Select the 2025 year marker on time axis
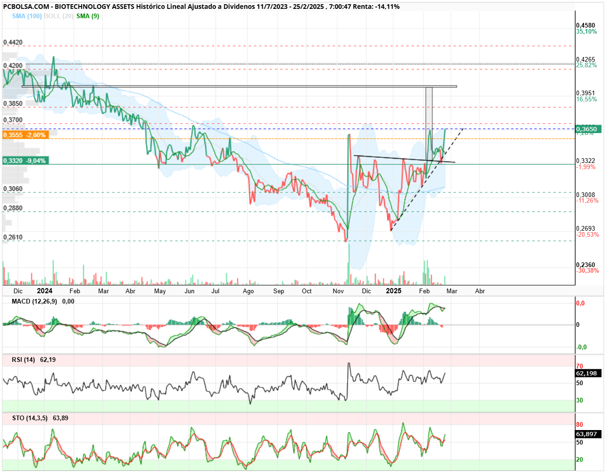 (394, 290)
